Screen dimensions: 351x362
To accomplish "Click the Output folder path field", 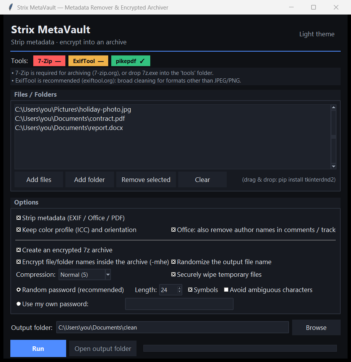I will (x=172, y=327).
